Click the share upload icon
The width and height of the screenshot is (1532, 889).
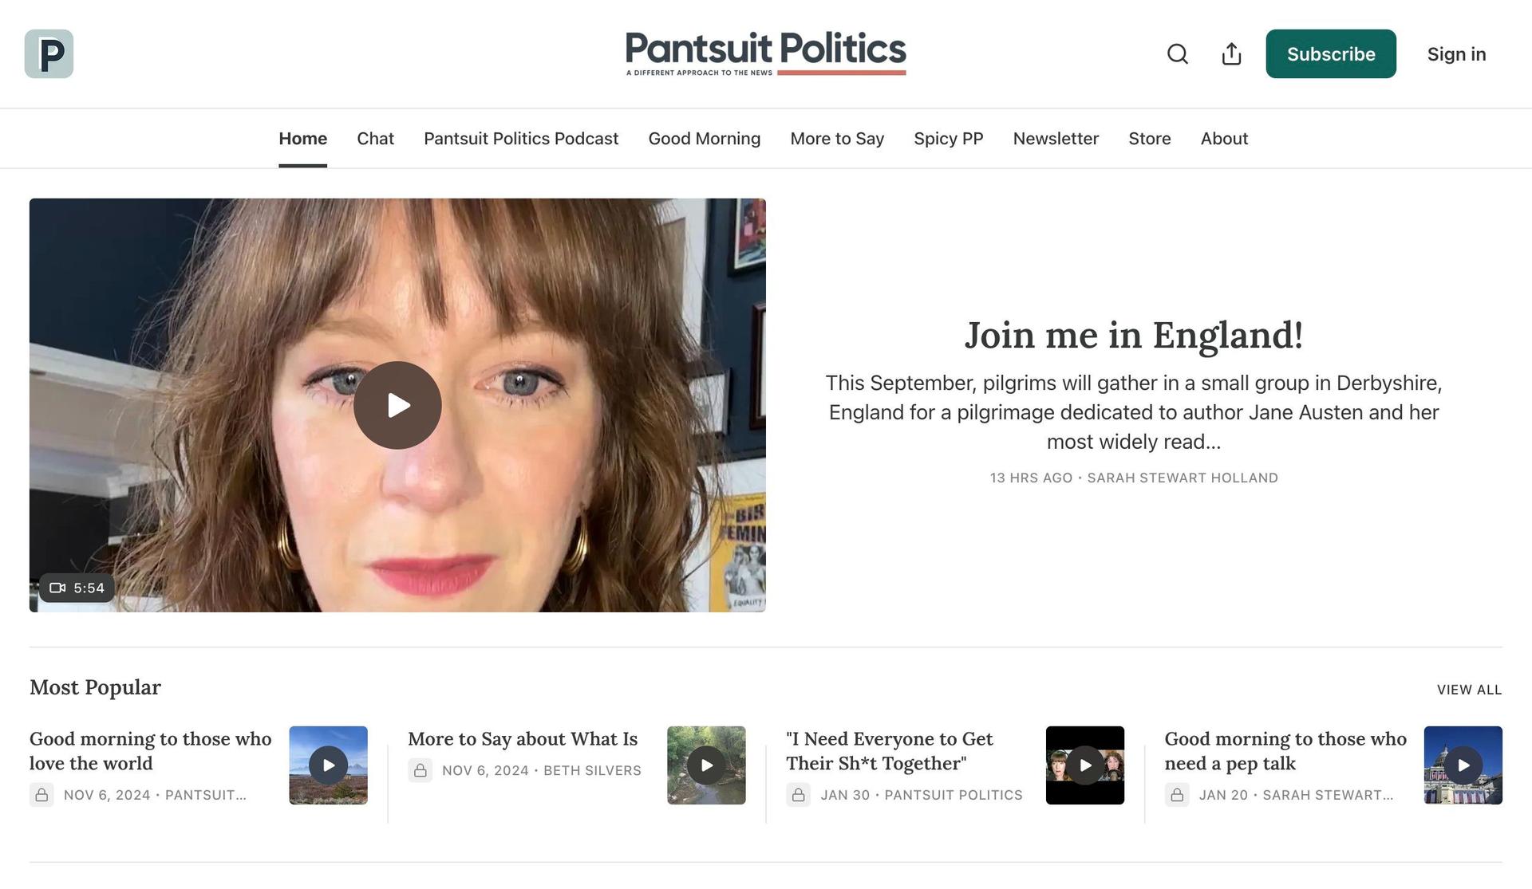click(x=1231, y=54)
